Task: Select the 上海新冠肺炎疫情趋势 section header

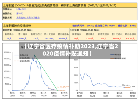Action: (x=17, y=26)
